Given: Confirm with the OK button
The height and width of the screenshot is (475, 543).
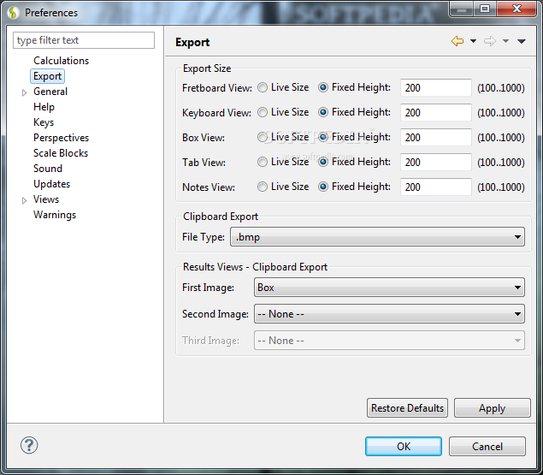Looking at the screenshot, I should tap(404, 446).
